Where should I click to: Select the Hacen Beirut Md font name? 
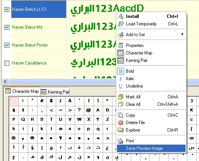27,27
